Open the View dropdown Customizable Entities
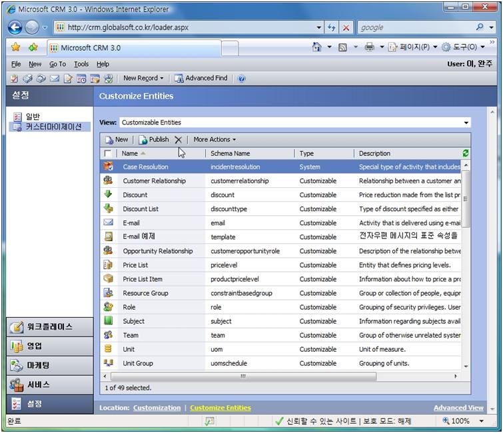The height and width of the screenshot is (433, 503). click(x=295, y=123)
